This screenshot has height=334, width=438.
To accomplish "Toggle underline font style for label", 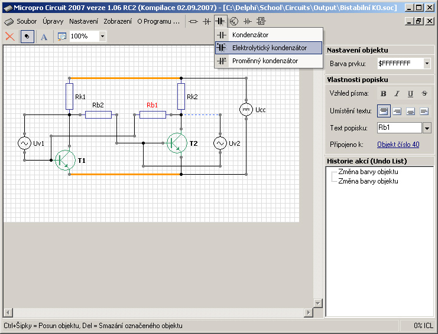I will tap(410, 93).
